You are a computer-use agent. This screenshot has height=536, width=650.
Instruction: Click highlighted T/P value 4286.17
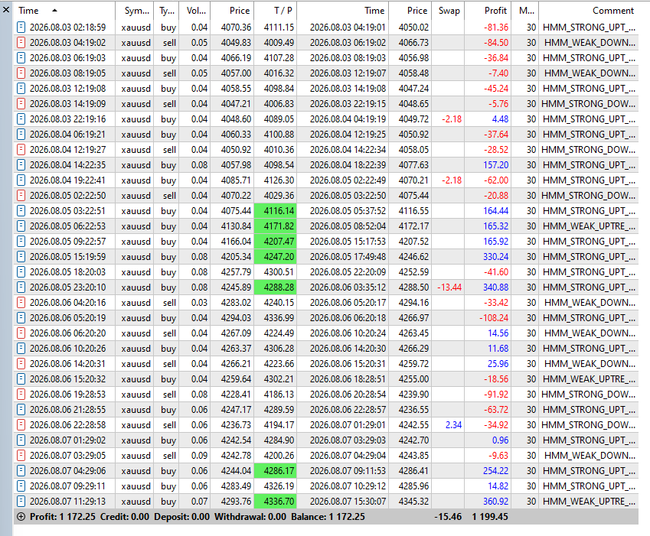coord(276,472)
